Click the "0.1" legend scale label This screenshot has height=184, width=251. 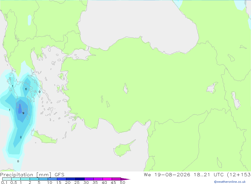click(4, 182)
